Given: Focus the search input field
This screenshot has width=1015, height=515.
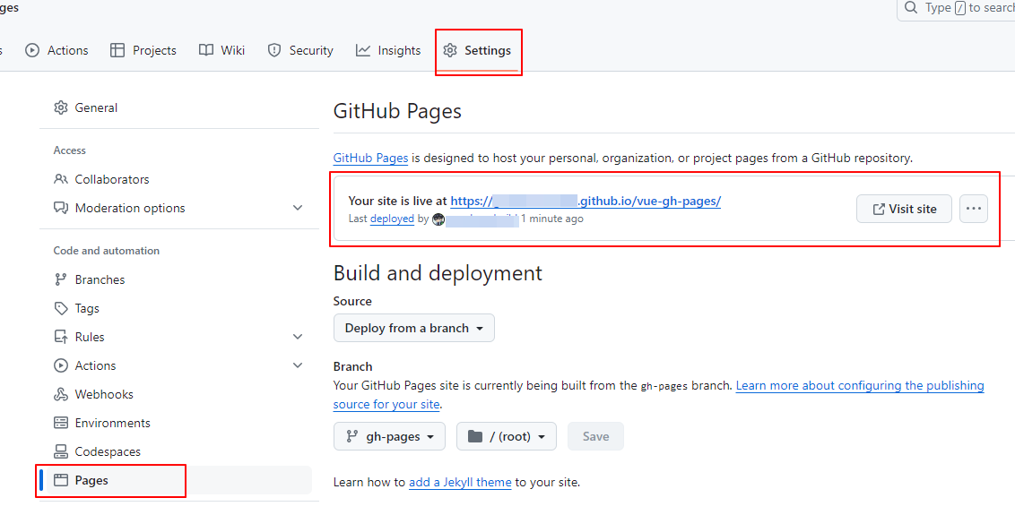Looking at the screenshot, I should point(956,8).
